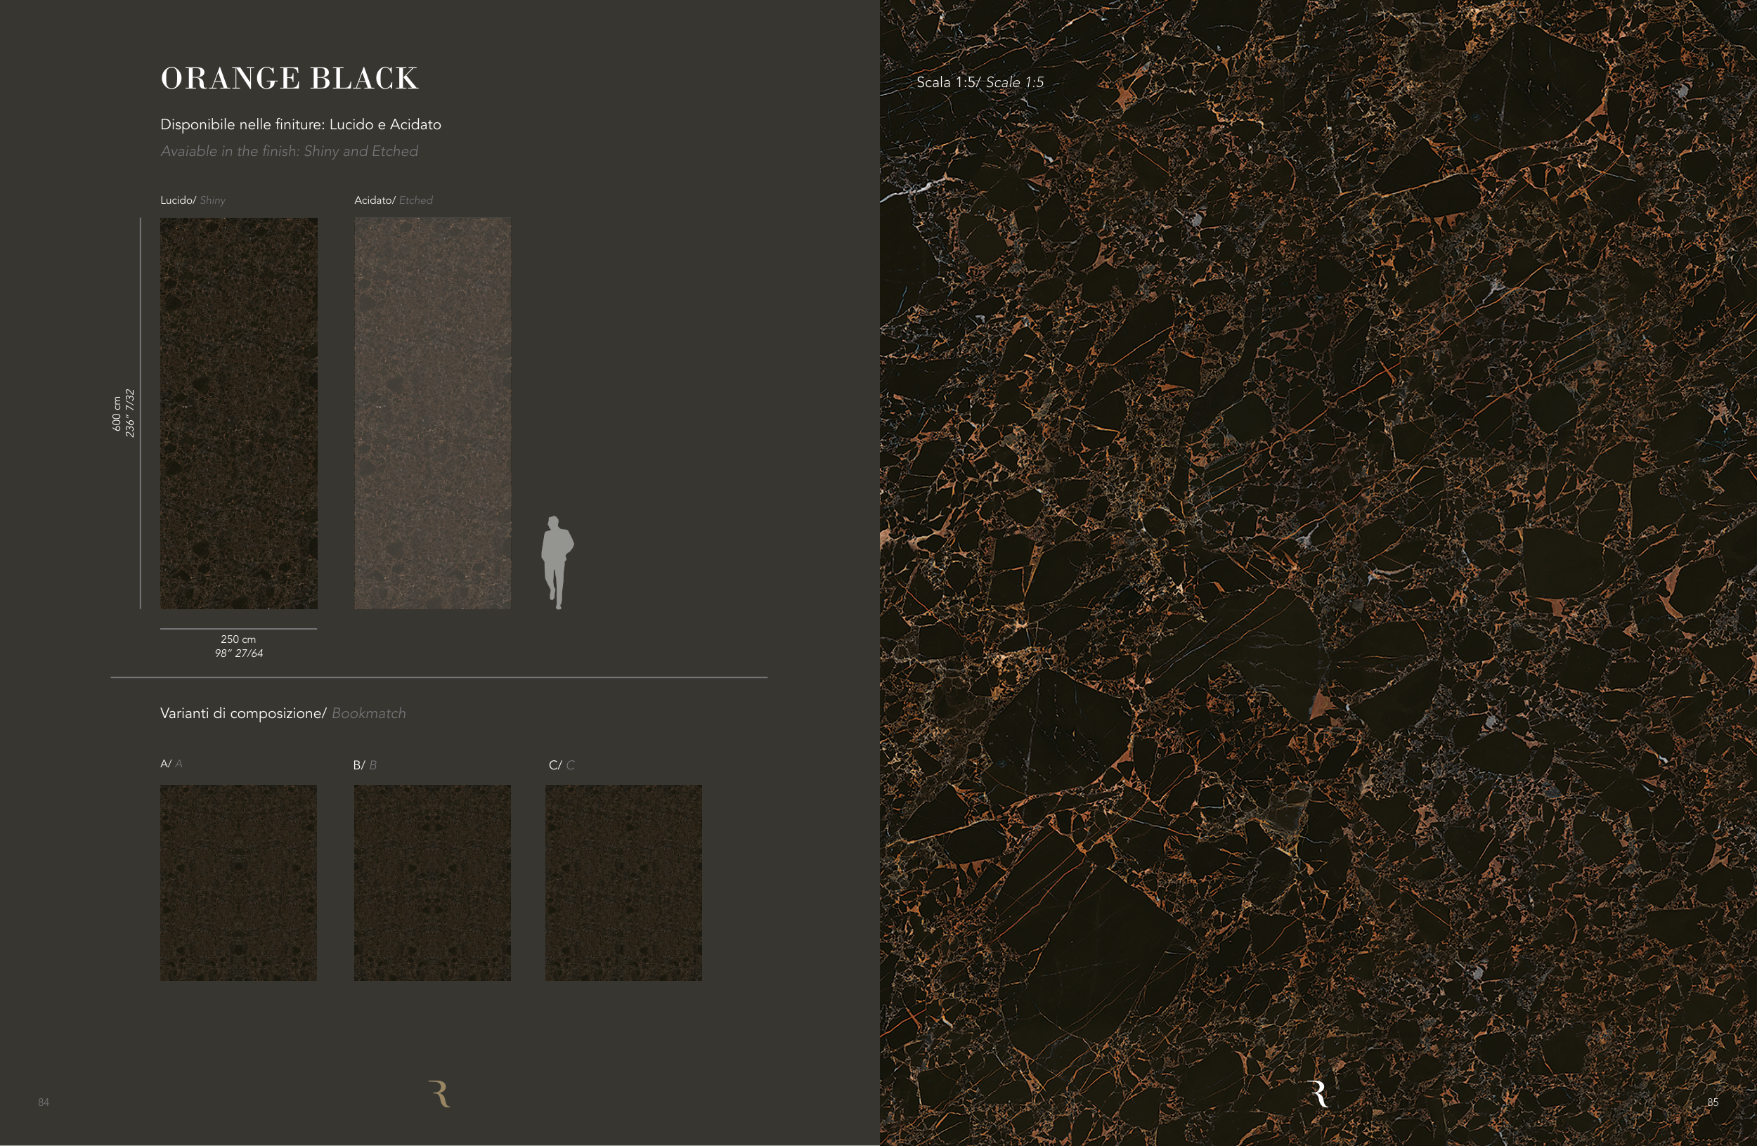Click the ORANGE BLACK title heading
This screenshot has height=1146, width=1757.
point(290,78)
